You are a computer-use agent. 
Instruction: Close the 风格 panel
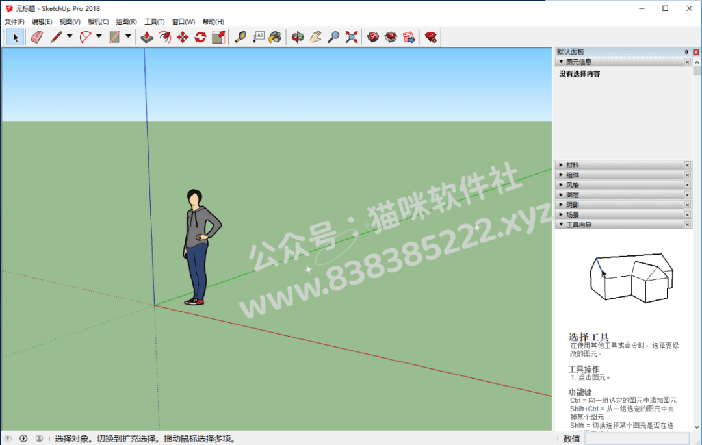coord(687,184)
